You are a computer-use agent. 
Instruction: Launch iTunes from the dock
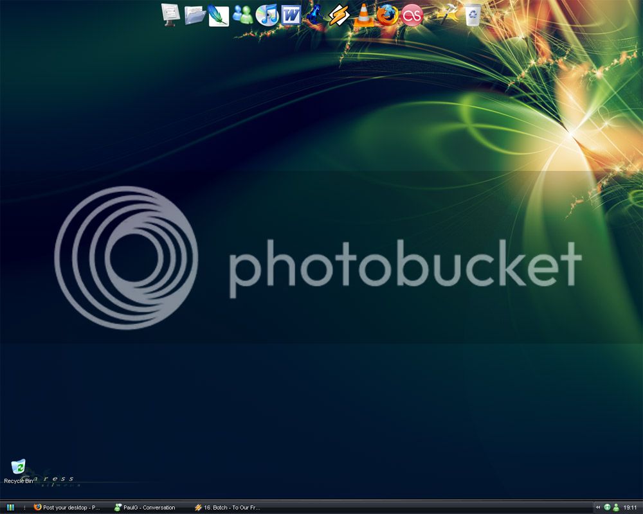[267, 15]
